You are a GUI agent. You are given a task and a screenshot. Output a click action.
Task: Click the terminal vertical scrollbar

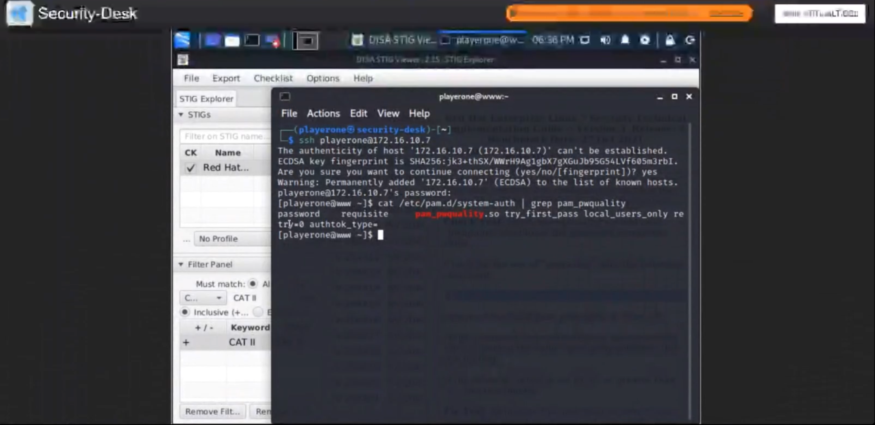[x=689, y=271]
